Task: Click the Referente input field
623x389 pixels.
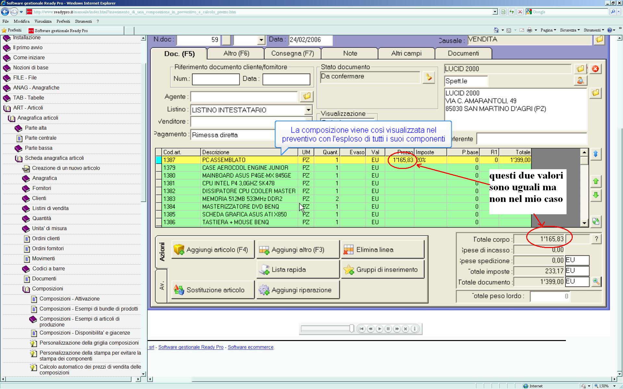Action: coord(531,139)
